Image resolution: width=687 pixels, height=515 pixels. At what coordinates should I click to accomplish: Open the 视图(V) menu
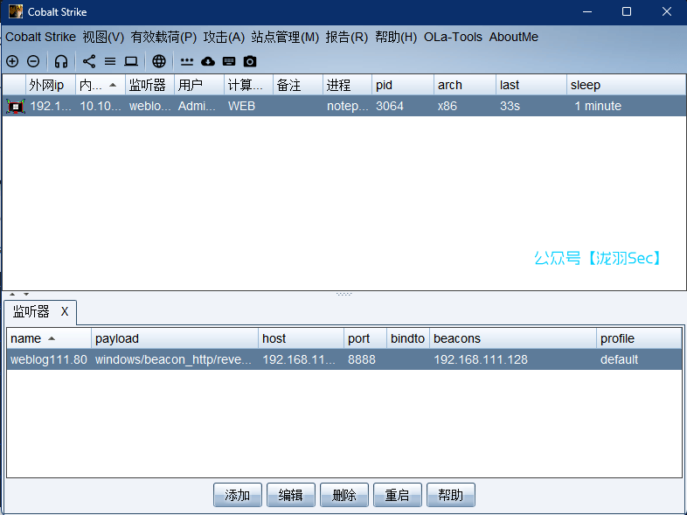pos(103,38)
